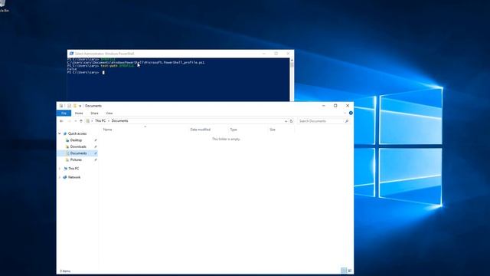Collapse the Quick access tree node

[60, 133]
